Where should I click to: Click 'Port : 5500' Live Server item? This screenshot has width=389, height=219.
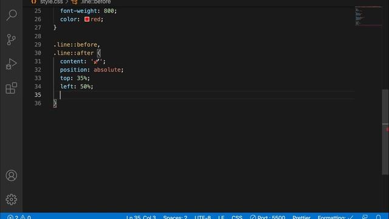click(x=267, y=217)
